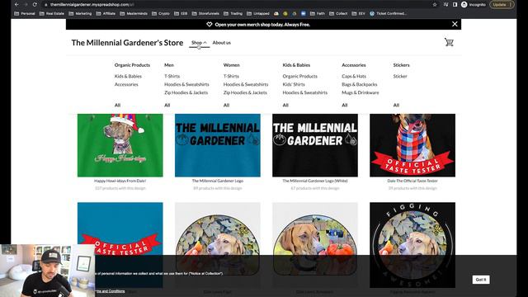528x297 pixels.
Task: Click All under Men
Action: click(167, 105)
